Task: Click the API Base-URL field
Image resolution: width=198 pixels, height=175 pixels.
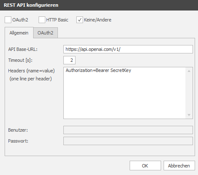Action: click(x=128, y=49)
